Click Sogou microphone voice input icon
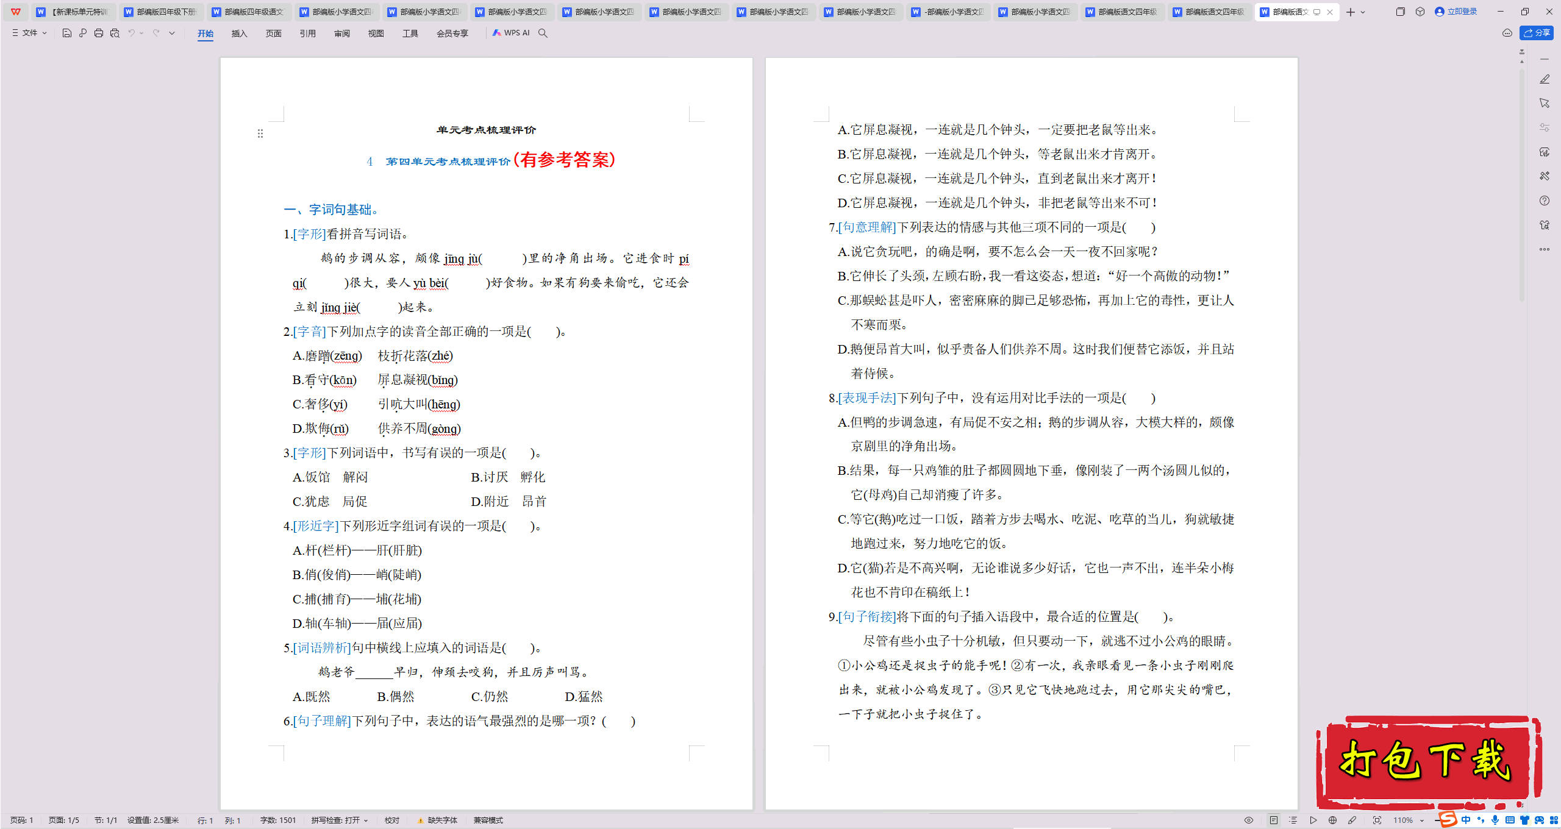Viewport: 1561px width, 829px height. point(1495,820)
